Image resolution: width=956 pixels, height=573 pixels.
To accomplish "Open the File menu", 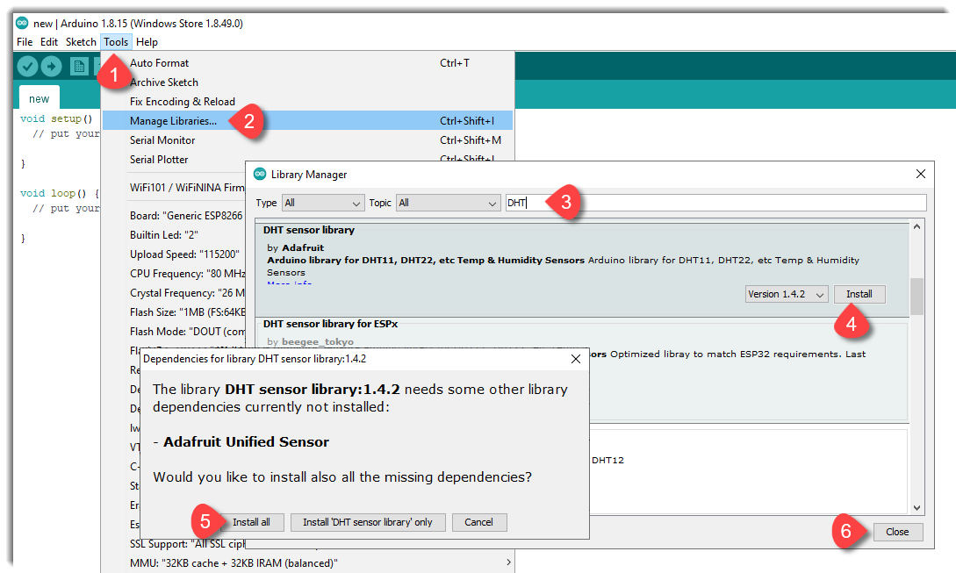I will (x=25, y=42).
